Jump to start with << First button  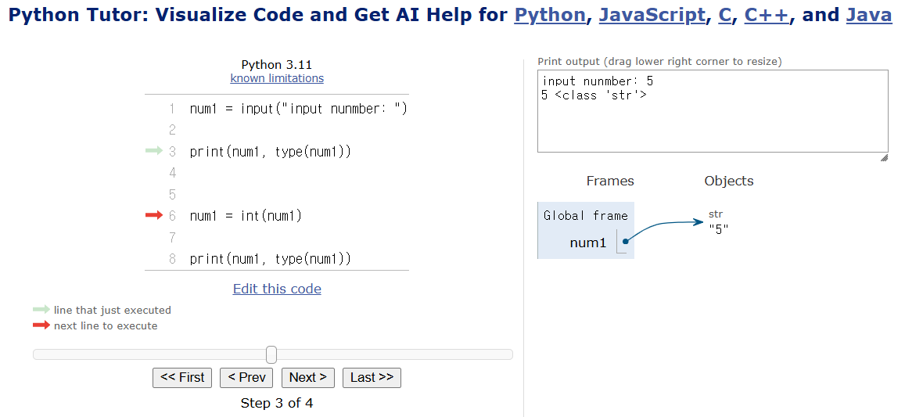tap(182, 378)
